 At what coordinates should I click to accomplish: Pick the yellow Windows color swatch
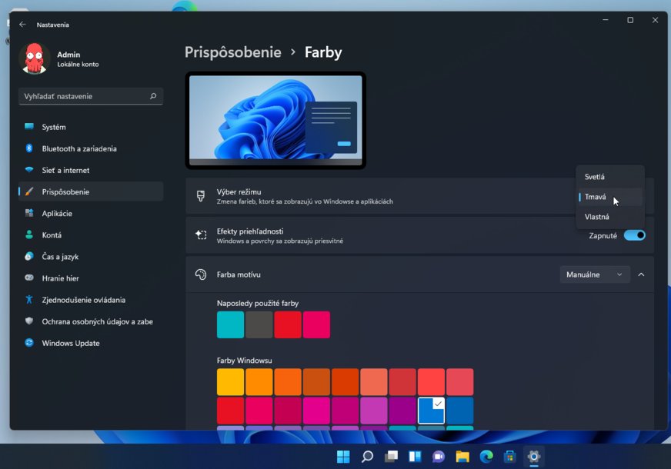click(x=230, y=382)
